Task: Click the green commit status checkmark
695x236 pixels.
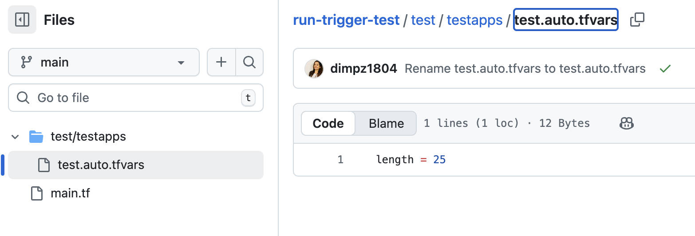Action: point(665,69)
